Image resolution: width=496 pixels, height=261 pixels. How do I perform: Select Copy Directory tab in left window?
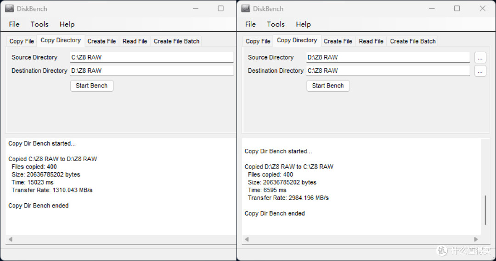pyautogui.click(x=61, y=40)
